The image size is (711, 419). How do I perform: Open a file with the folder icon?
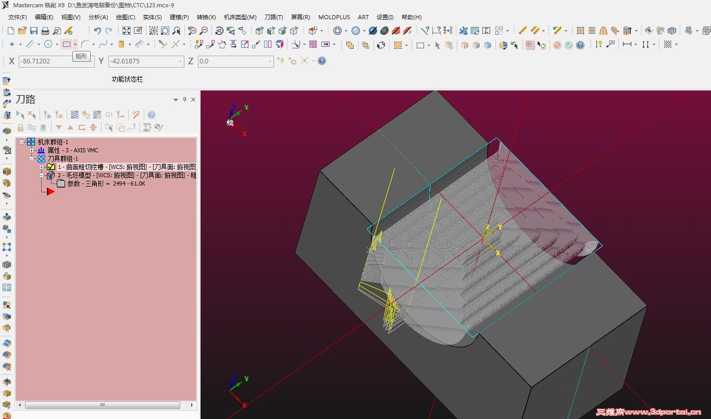click(x=22, y=31)
